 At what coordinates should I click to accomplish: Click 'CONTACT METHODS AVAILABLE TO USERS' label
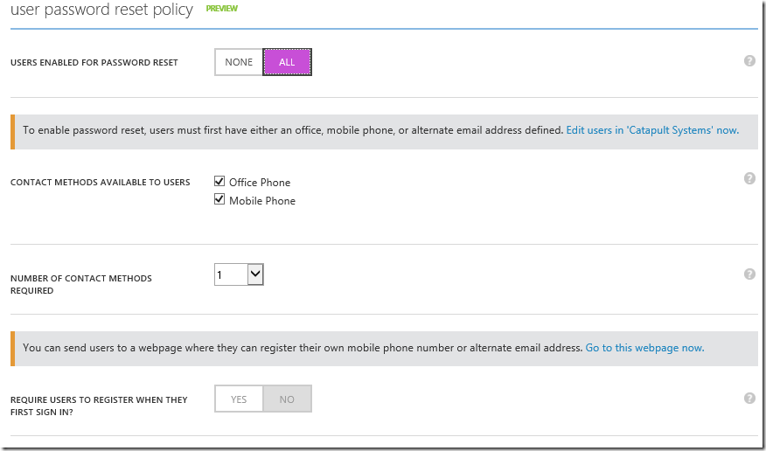click(101, 182)
